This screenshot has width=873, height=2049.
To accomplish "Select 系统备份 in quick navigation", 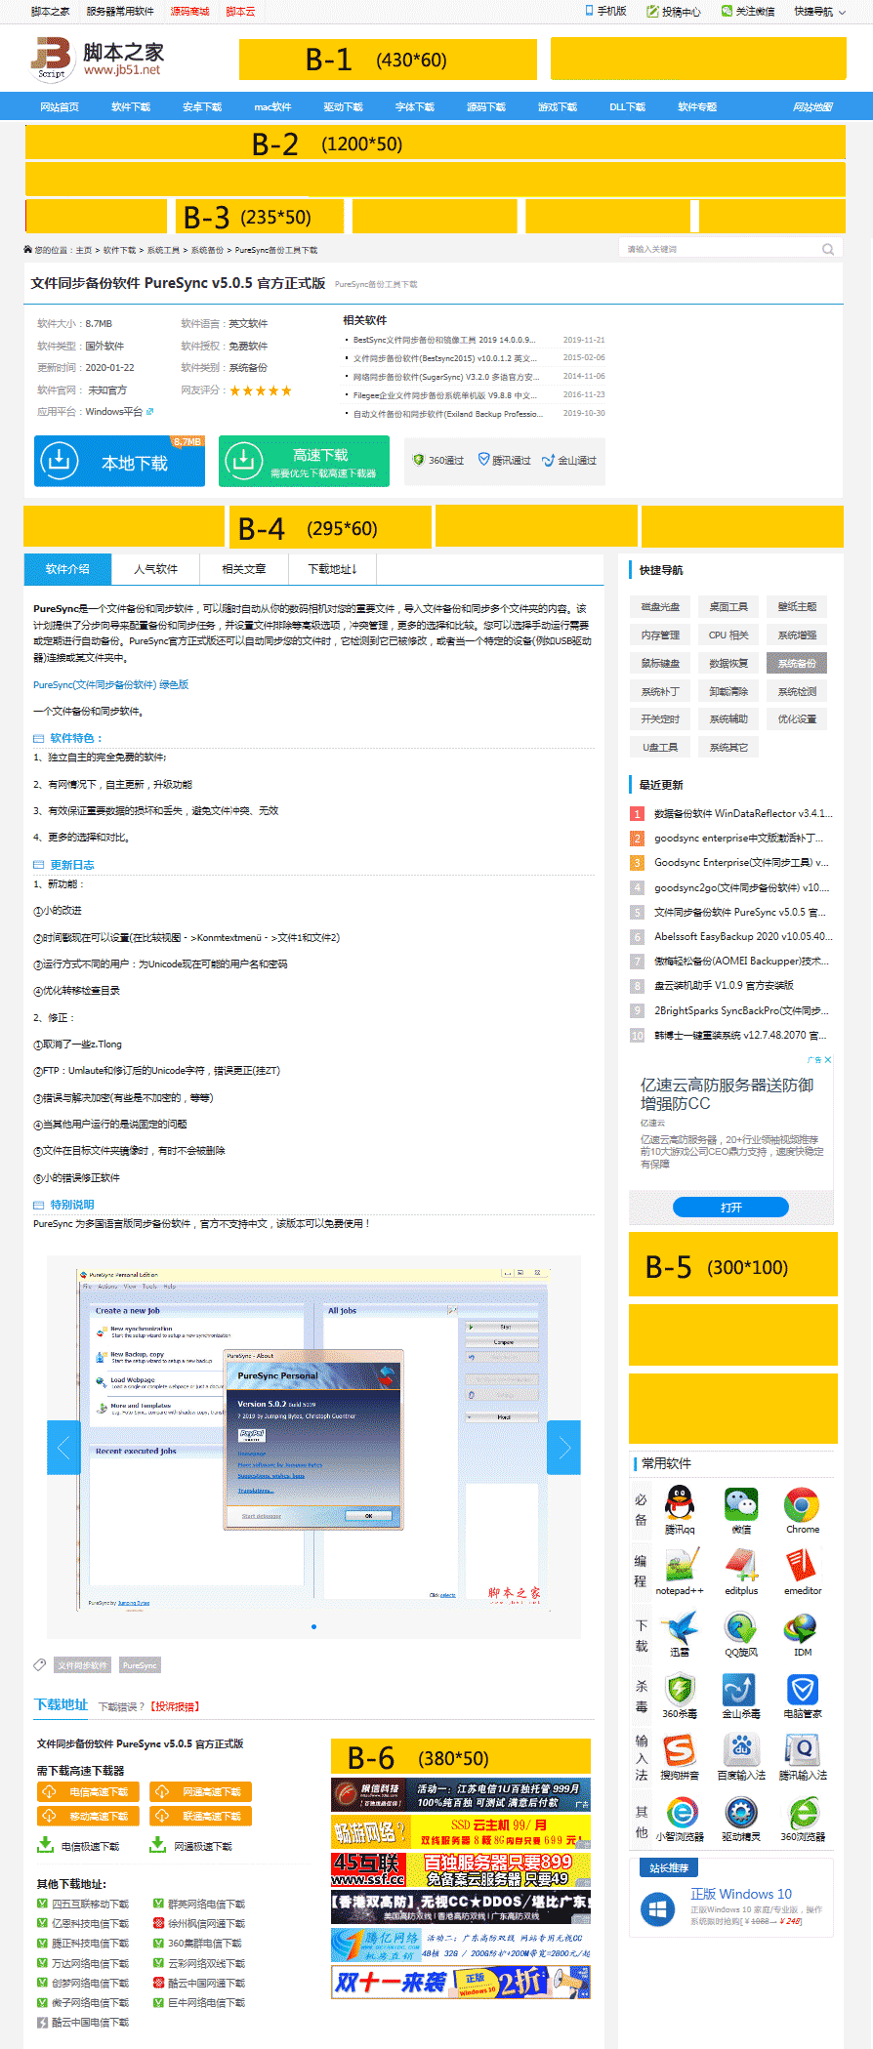I will pos(797,664).
